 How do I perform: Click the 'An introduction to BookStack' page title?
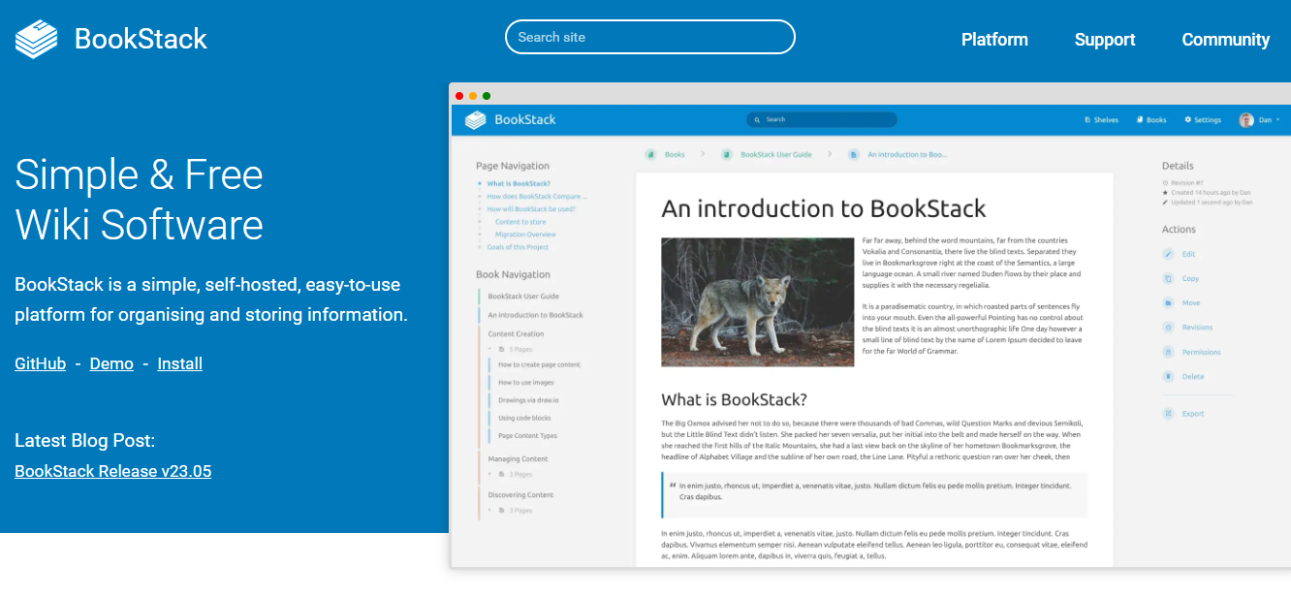coord(823,208)
